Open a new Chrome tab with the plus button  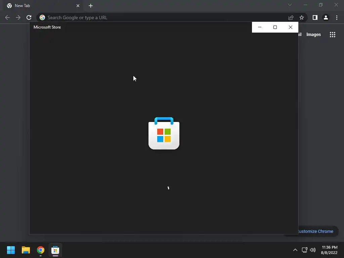tap(91, 6)
